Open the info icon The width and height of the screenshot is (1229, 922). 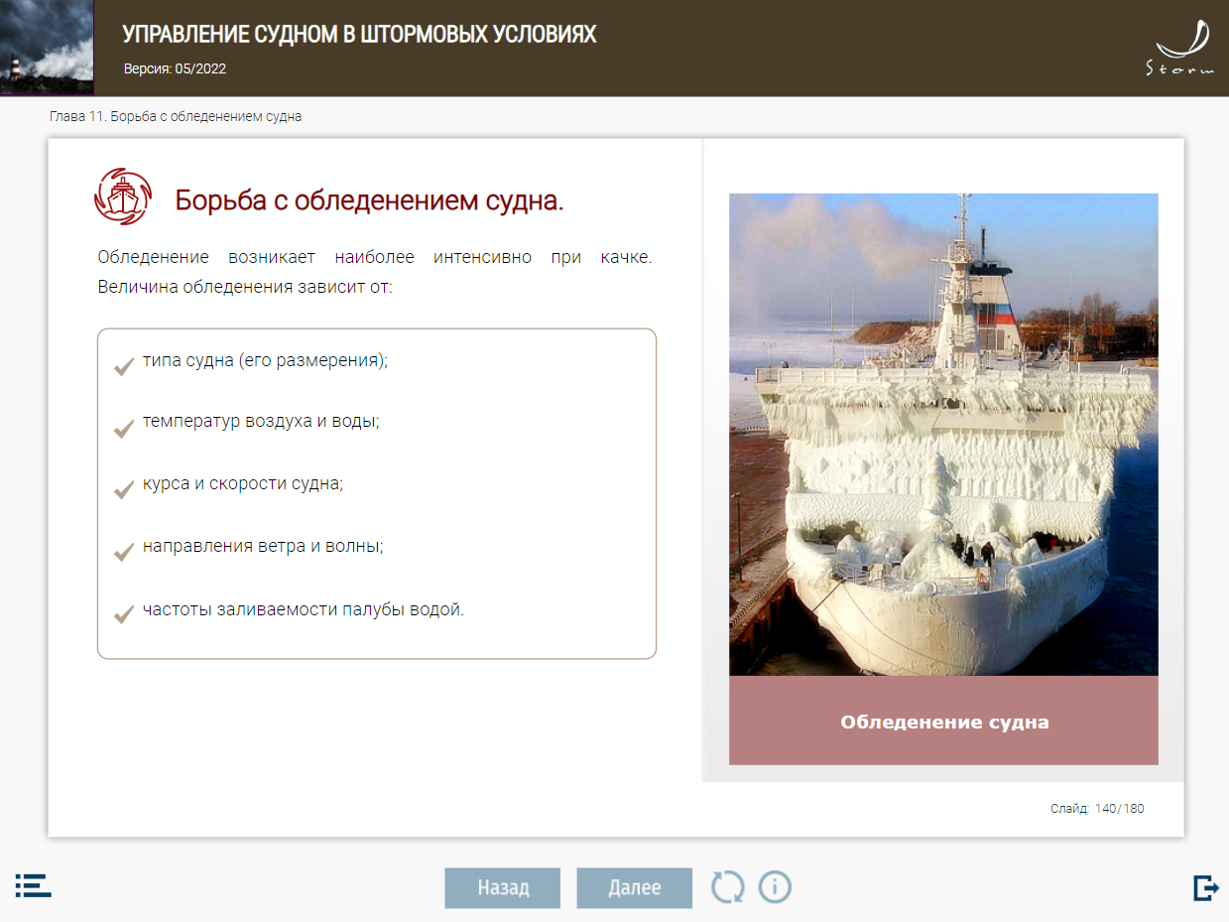[x=775, y=886]
